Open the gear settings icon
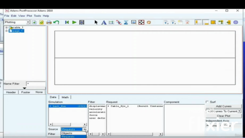 (236, 22)
